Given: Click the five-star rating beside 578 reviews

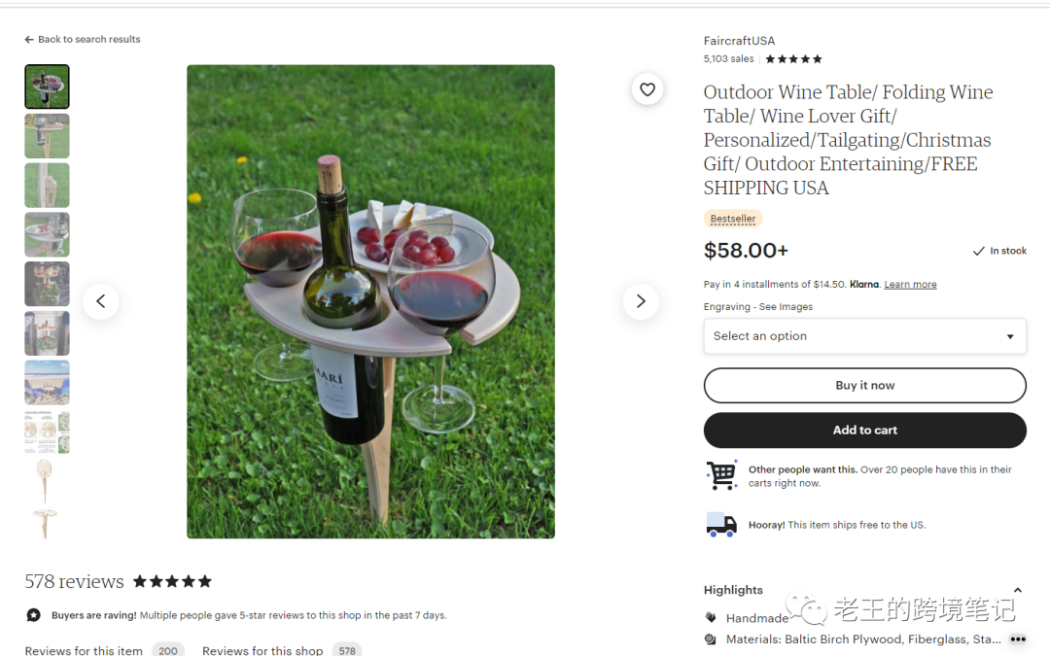Looking at the screenshot, I should [x=172, y=581].
